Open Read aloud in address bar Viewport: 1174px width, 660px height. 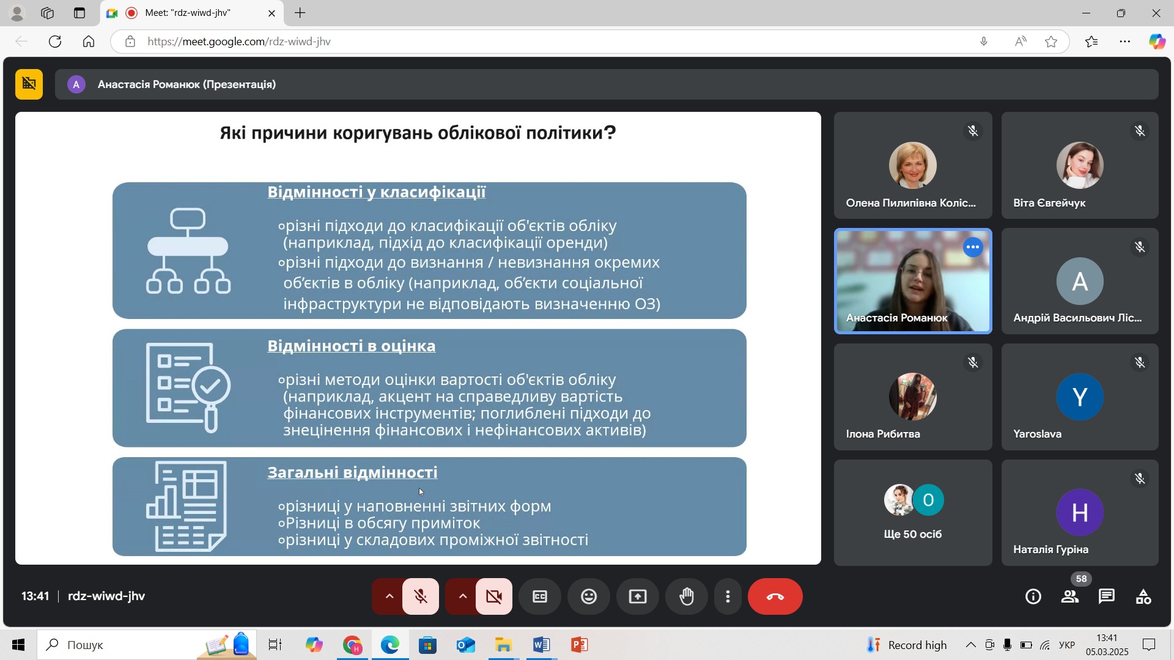[x=1021, y=42]
